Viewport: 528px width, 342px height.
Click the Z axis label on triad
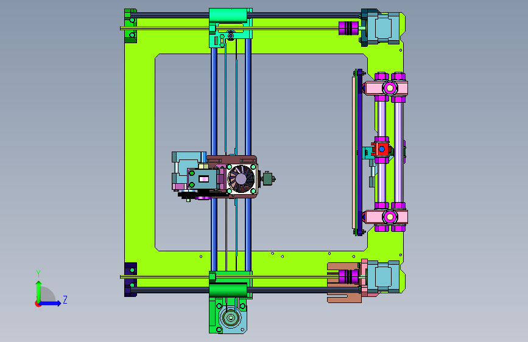coord(65,299)
